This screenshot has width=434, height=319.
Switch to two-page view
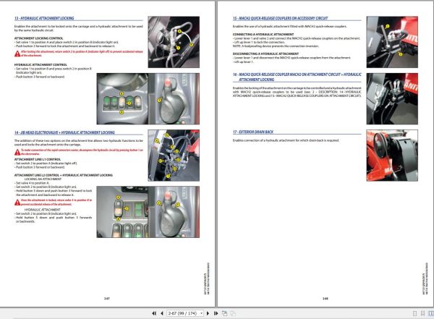[x=431, y=313]
